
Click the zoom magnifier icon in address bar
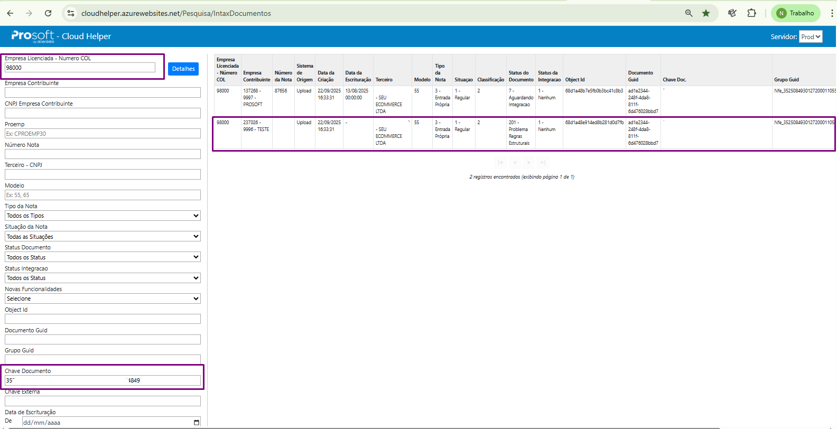(689, 13)
